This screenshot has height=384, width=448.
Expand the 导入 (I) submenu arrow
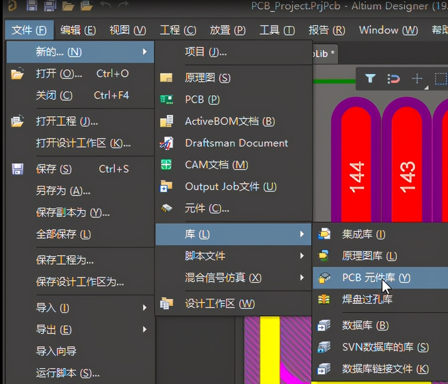point(145,308)
